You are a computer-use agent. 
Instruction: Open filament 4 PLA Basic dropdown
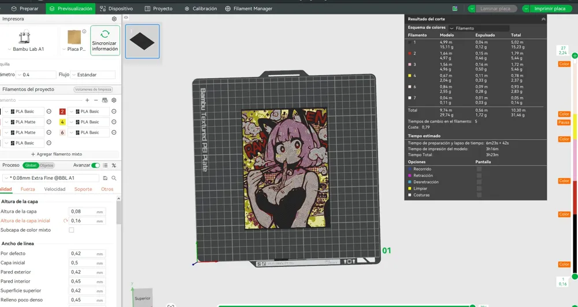[x=88, y=122]
